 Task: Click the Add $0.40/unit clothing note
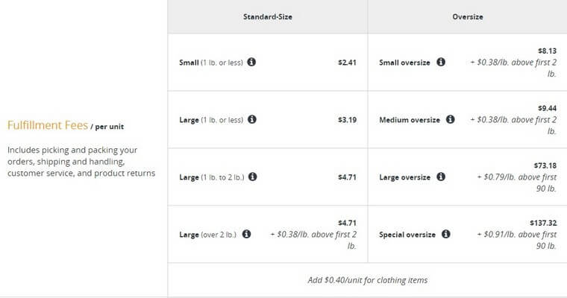[367, 280]
